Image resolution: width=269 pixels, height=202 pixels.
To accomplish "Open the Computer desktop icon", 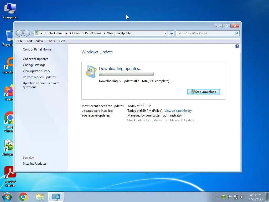I will click(10, 11).
